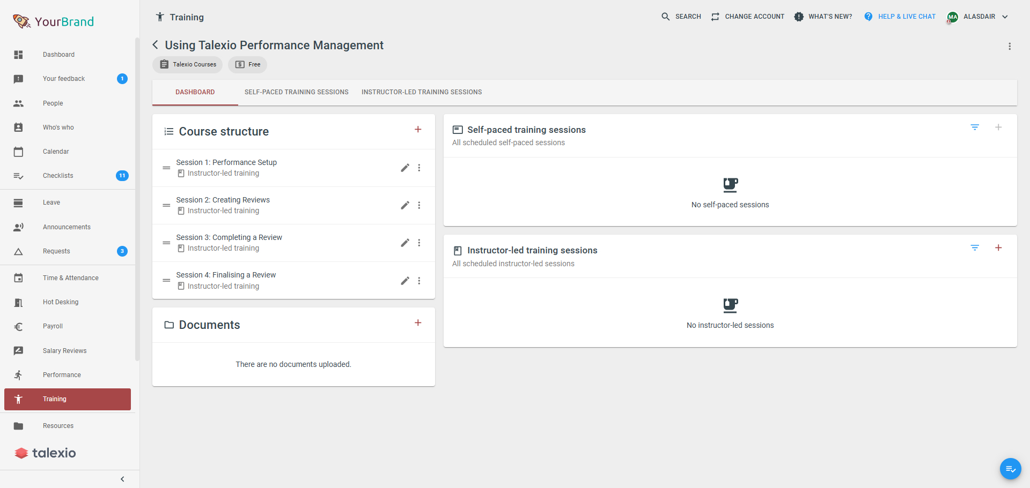Image resolution: width=1030 pixels, height=488 pixels.
Task: Select Session 4: Finalising a Review text
Action: (x=226, y=275)
